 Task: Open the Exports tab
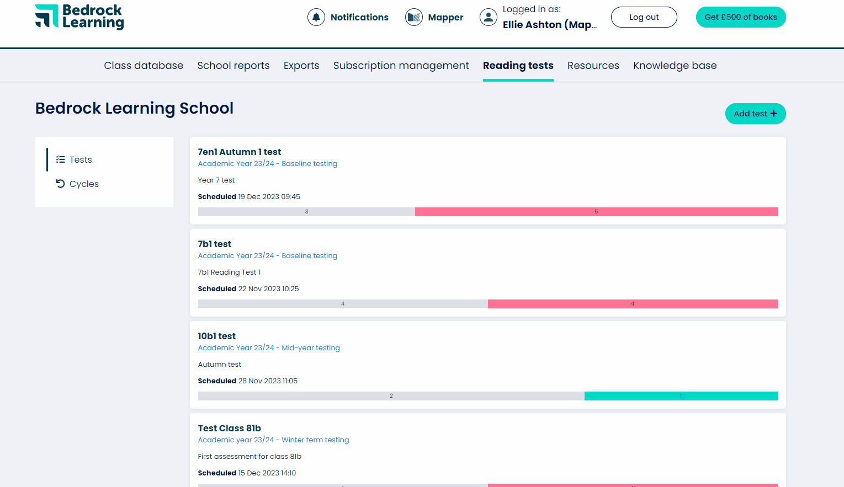[301, 66]
